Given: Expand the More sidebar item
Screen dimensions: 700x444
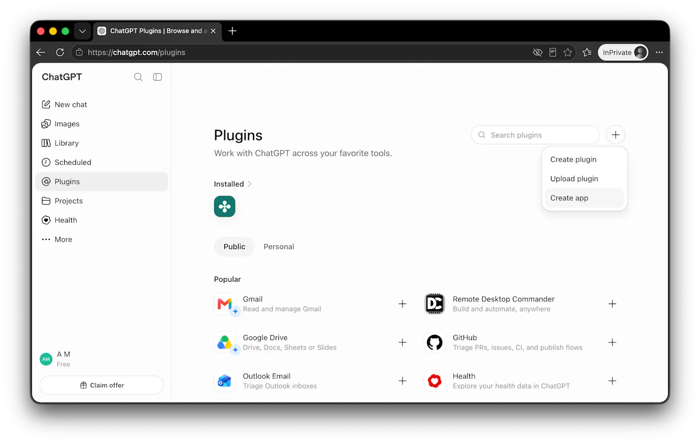Looking at the screenshot, I should point(102,239).
